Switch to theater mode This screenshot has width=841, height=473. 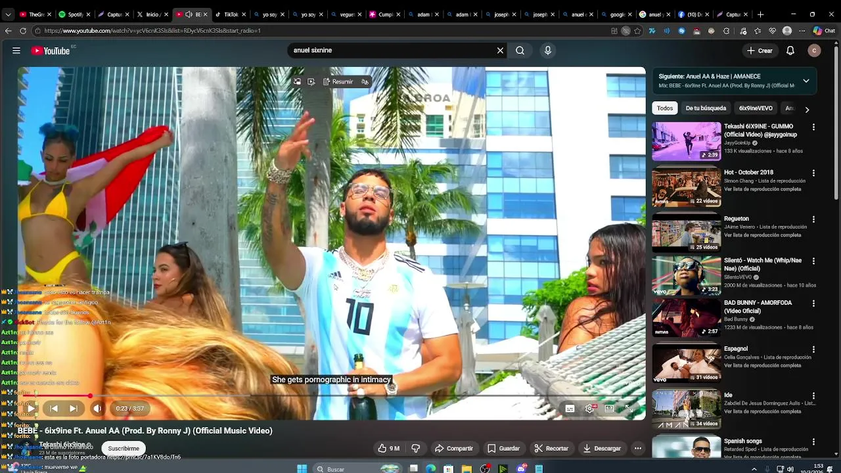(609, 409)
